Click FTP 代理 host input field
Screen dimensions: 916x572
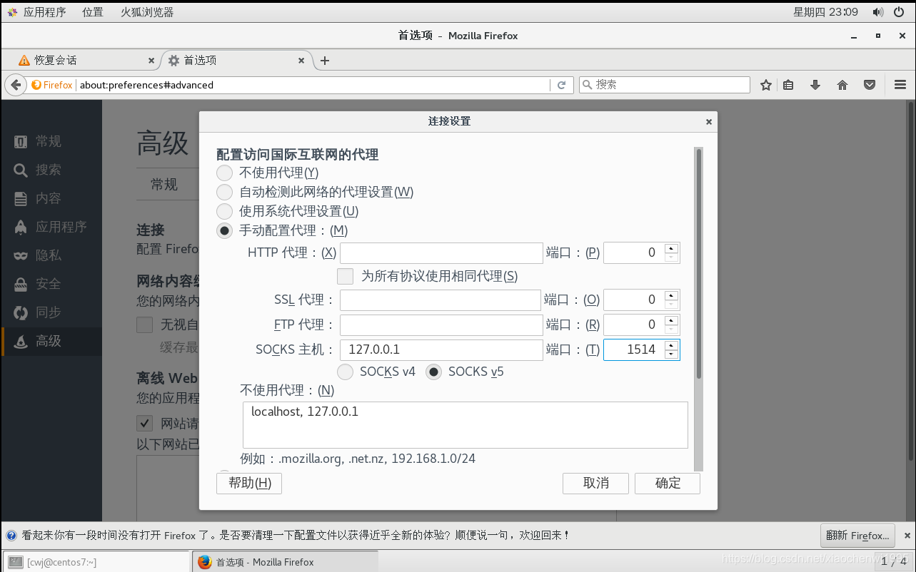click(441, 325)
